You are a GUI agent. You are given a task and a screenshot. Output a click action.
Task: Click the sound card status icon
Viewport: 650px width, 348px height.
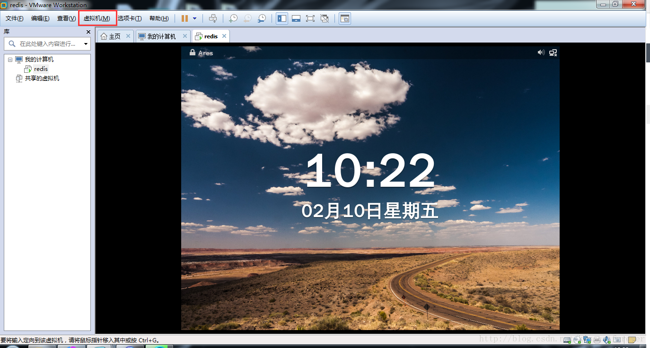pyautogui.click(x=607, y=339)
